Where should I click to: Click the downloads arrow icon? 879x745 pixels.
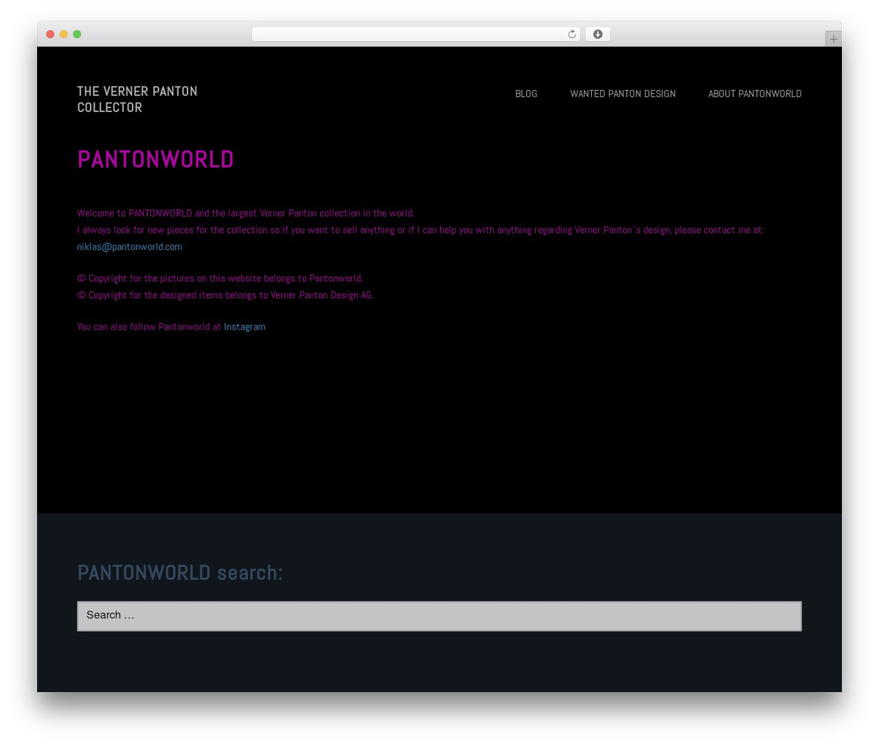(x=597, y=34)
